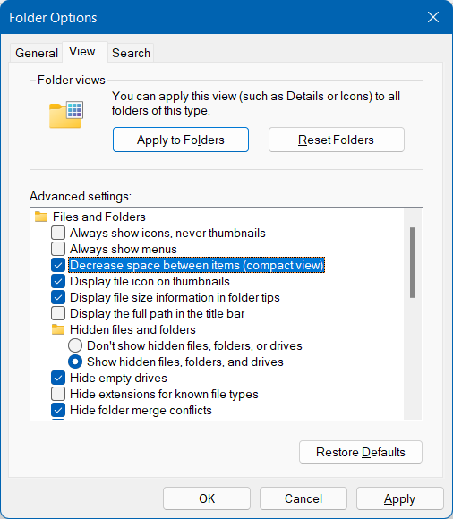Confirm with the OK button
This screenshot has width=453, height=519.
point(207,498)
